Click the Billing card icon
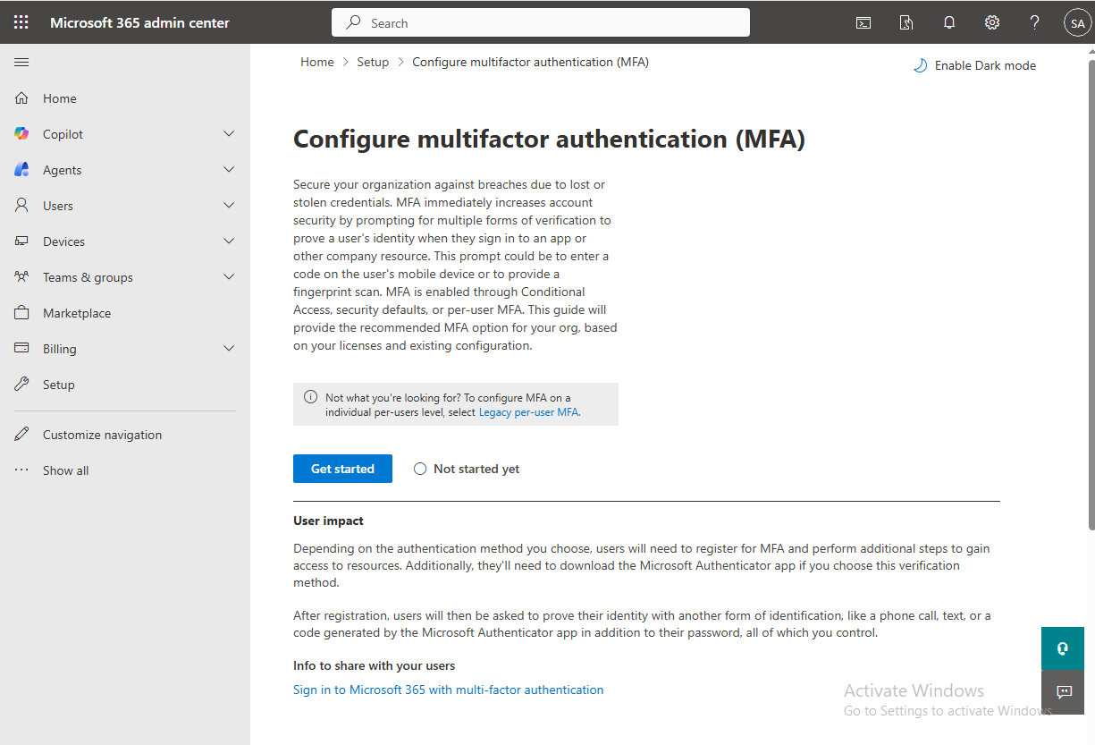Image resolution: width=1095 pixels, height=745 pixels. point(21,349)
